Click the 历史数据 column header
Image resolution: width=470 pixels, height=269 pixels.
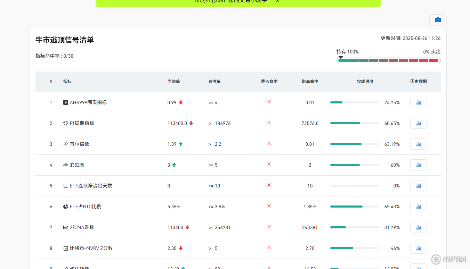(418, 82)
